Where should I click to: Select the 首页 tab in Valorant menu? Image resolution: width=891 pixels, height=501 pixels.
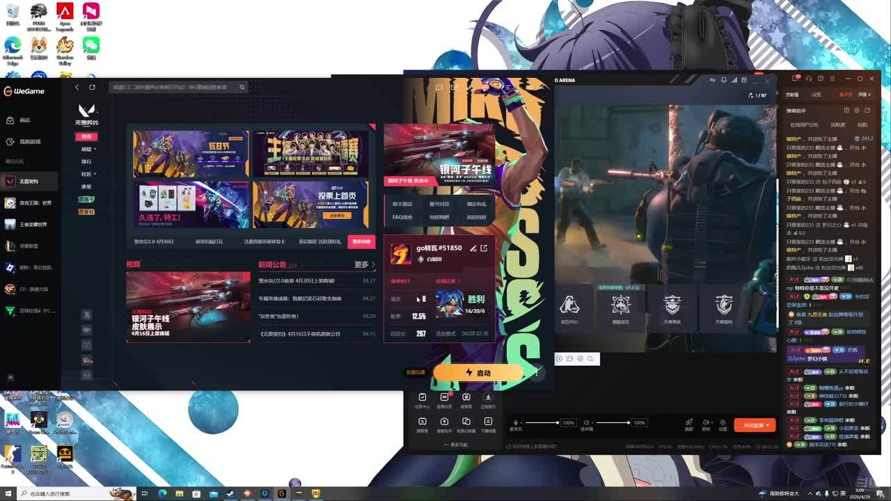click(86, 136)
